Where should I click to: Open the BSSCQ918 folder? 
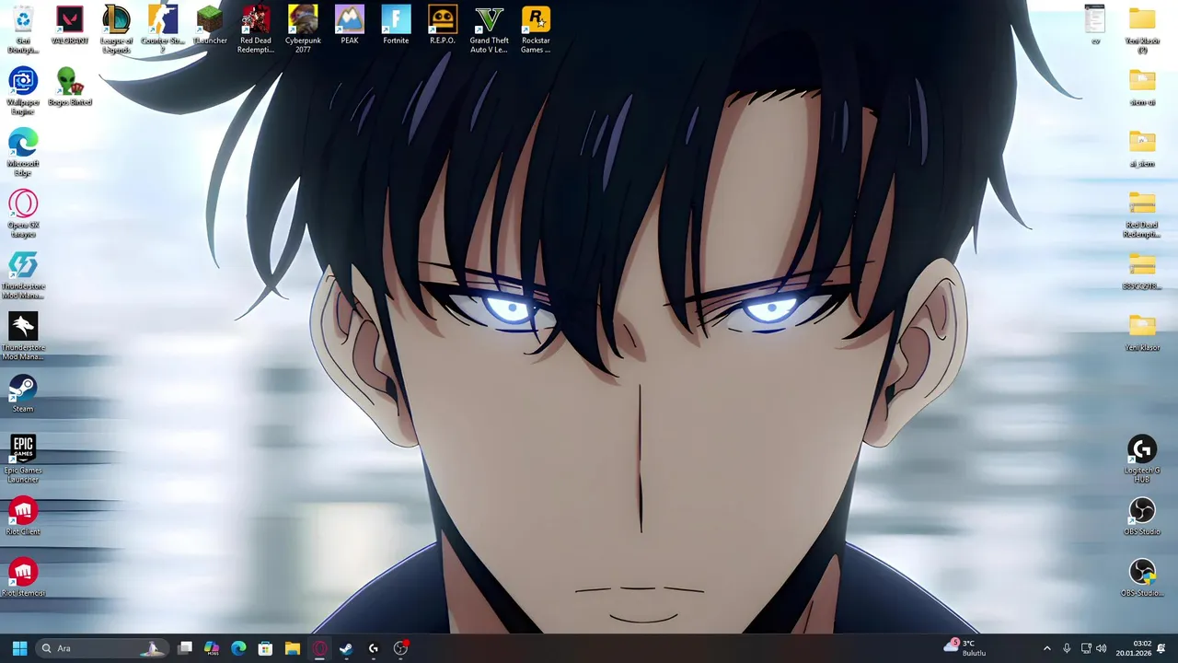pos(1142,271)
